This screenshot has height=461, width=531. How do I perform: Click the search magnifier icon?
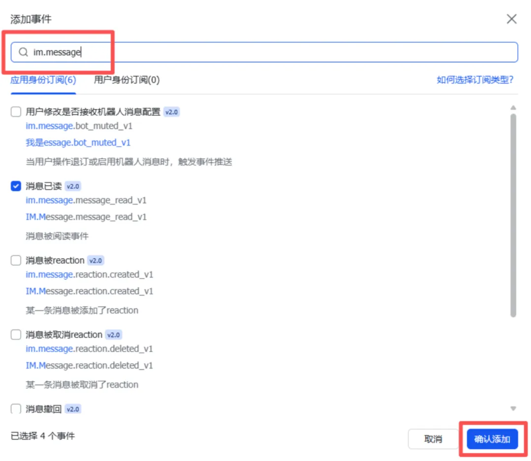[23, 52]
